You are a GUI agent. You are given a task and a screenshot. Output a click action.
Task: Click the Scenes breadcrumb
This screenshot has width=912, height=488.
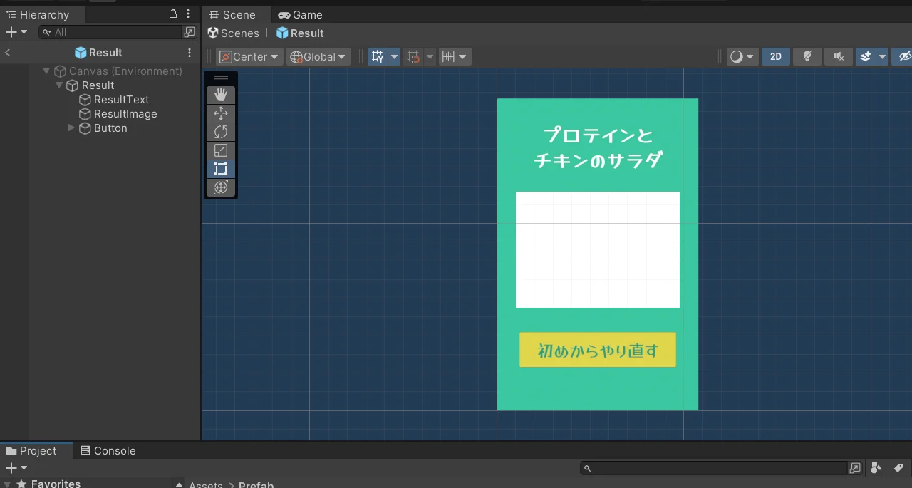[234, 33]
